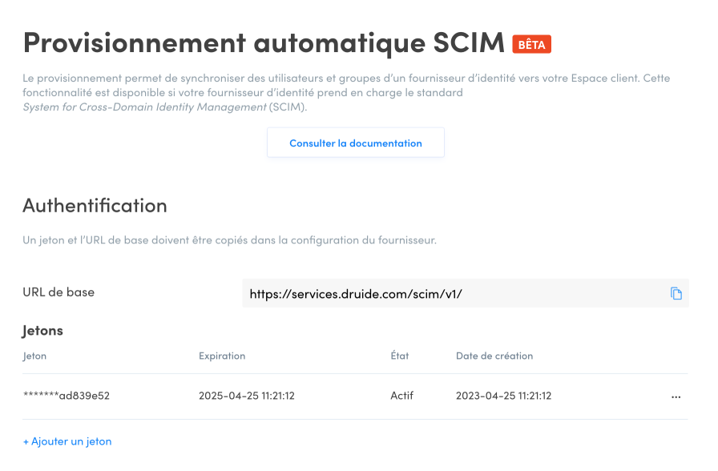
Task: Copy the base URL with clipboard icon
Action: point(676,293)
